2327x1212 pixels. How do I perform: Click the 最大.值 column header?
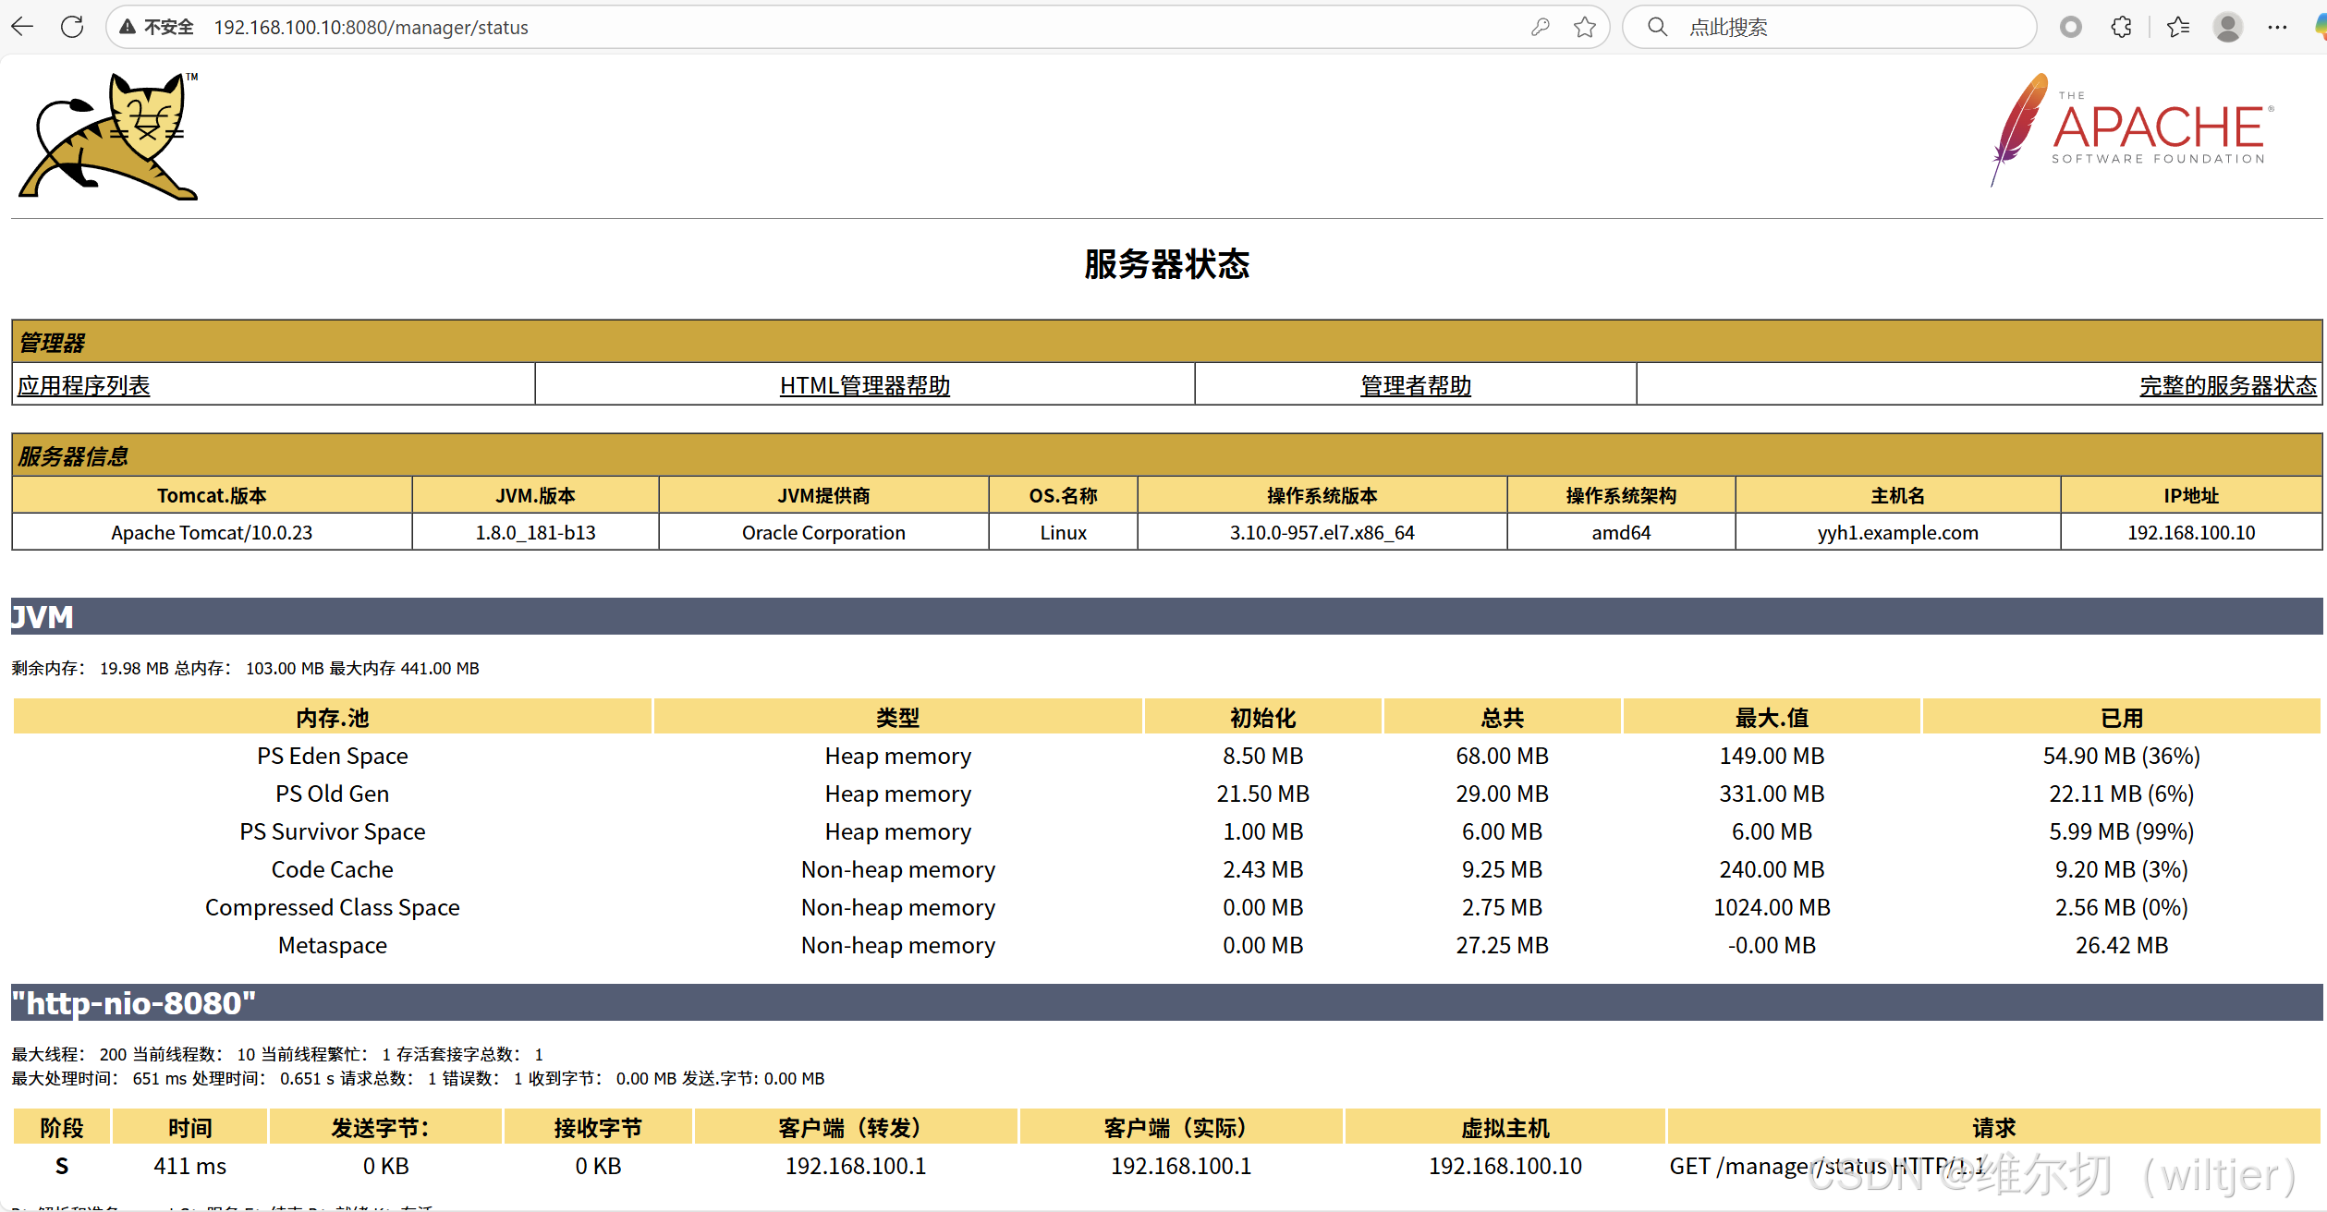click(x=1772, y=717)
